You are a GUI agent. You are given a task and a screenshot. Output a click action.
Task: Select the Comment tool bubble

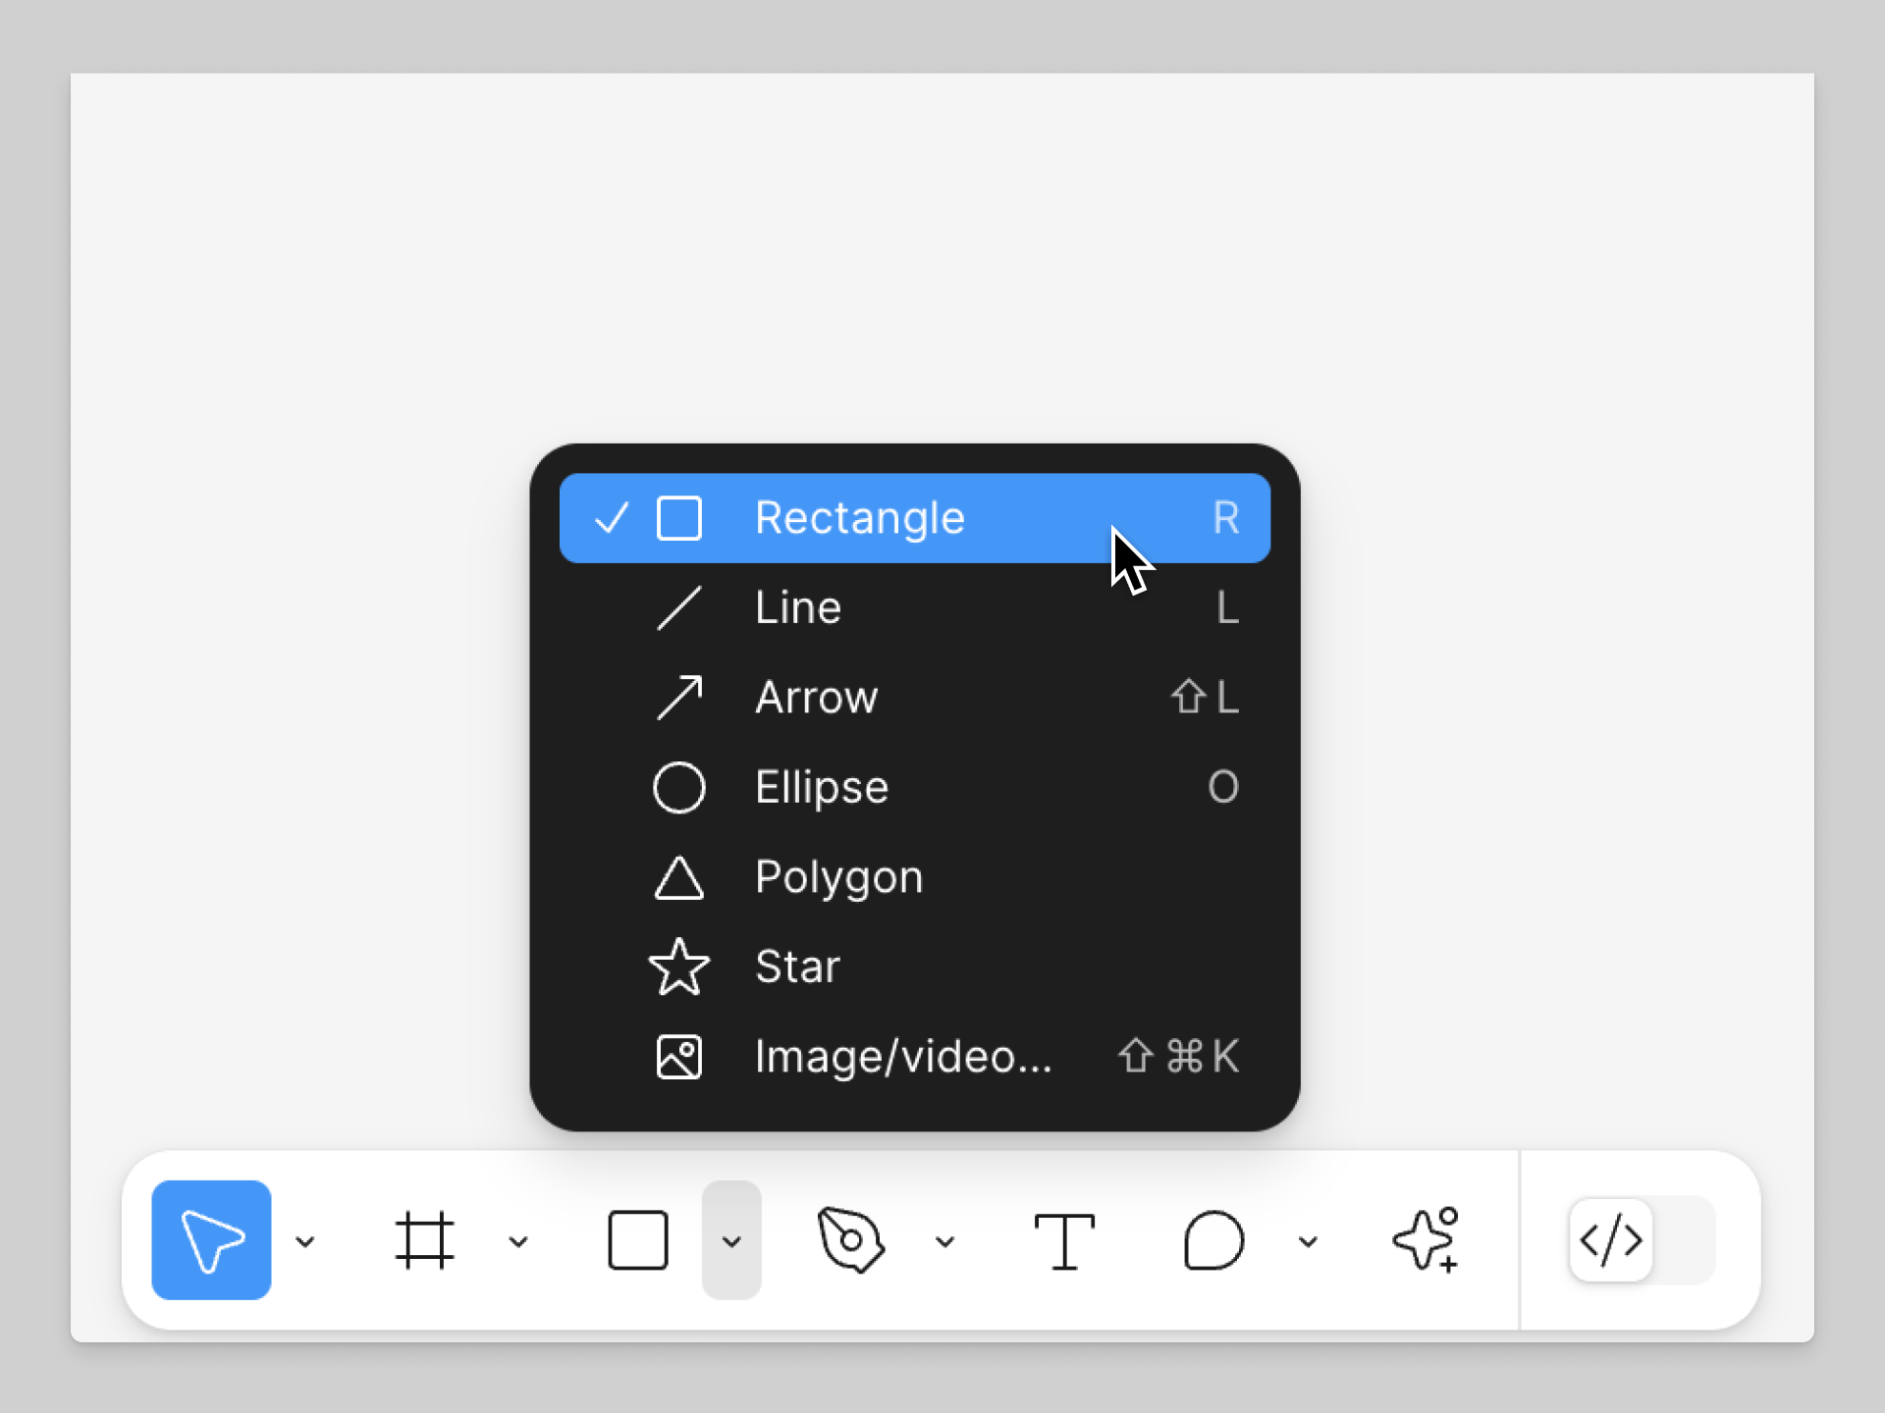pyautogui.click(x=1214, y=1240)
